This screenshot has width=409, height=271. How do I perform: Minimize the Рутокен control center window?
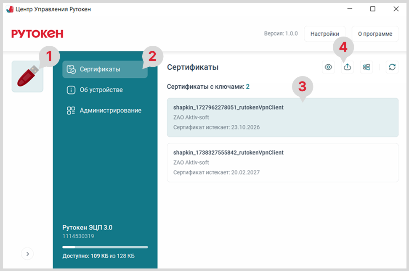[349, 9]
